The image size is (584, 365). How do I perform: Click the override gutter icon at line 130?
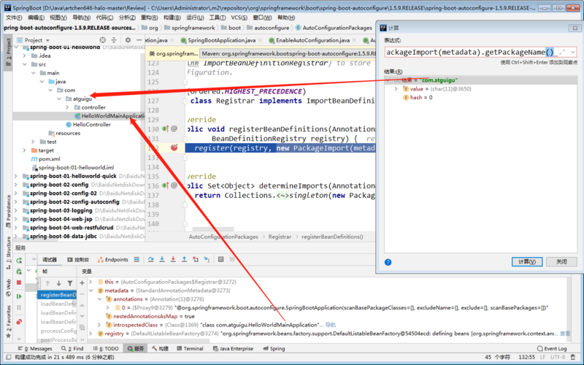point(166,129)
